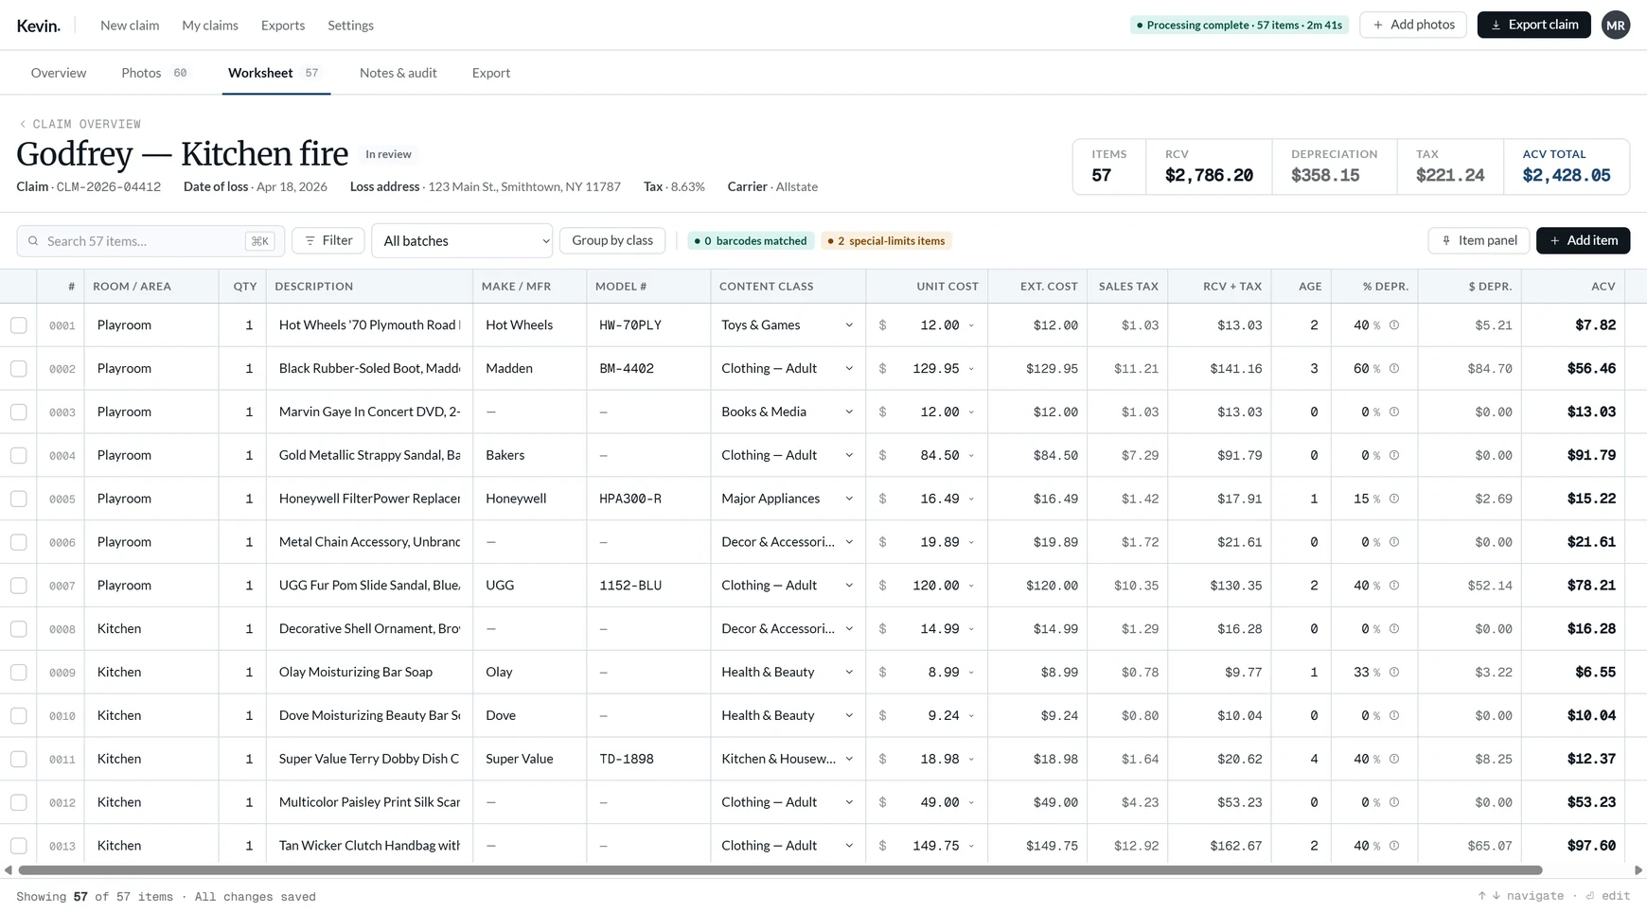1647x912 pixels.
Task: Click the back chevron beside Claim Overview
Action: pyautogui.click(x=23, y=124)
